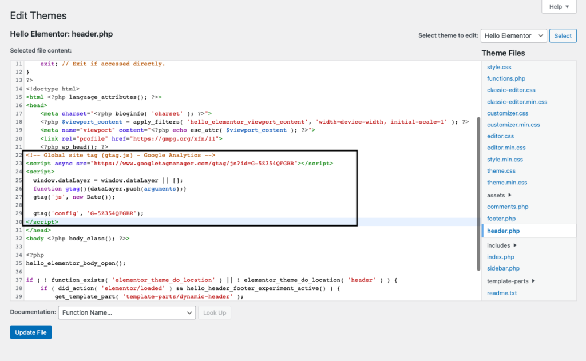Click gtag('js', new Date()) line
The image size is (586, 361).
tap(74, 197)
